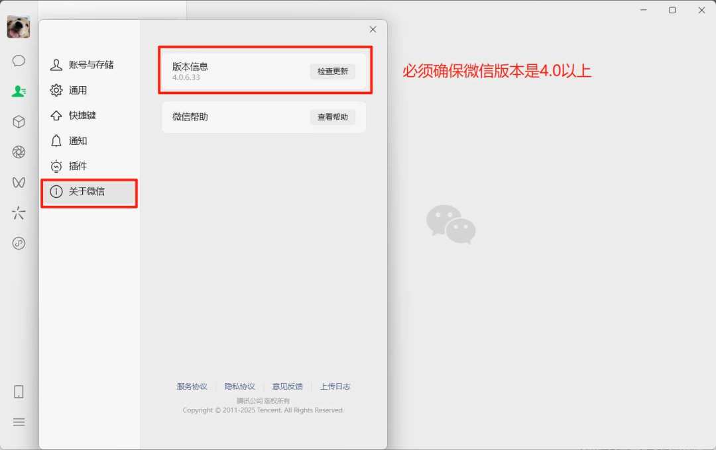Open the Search spark icon

pos(19,213)
